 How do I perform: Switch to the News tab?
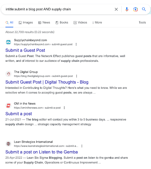pyautogui.click(x=44, y=22)
